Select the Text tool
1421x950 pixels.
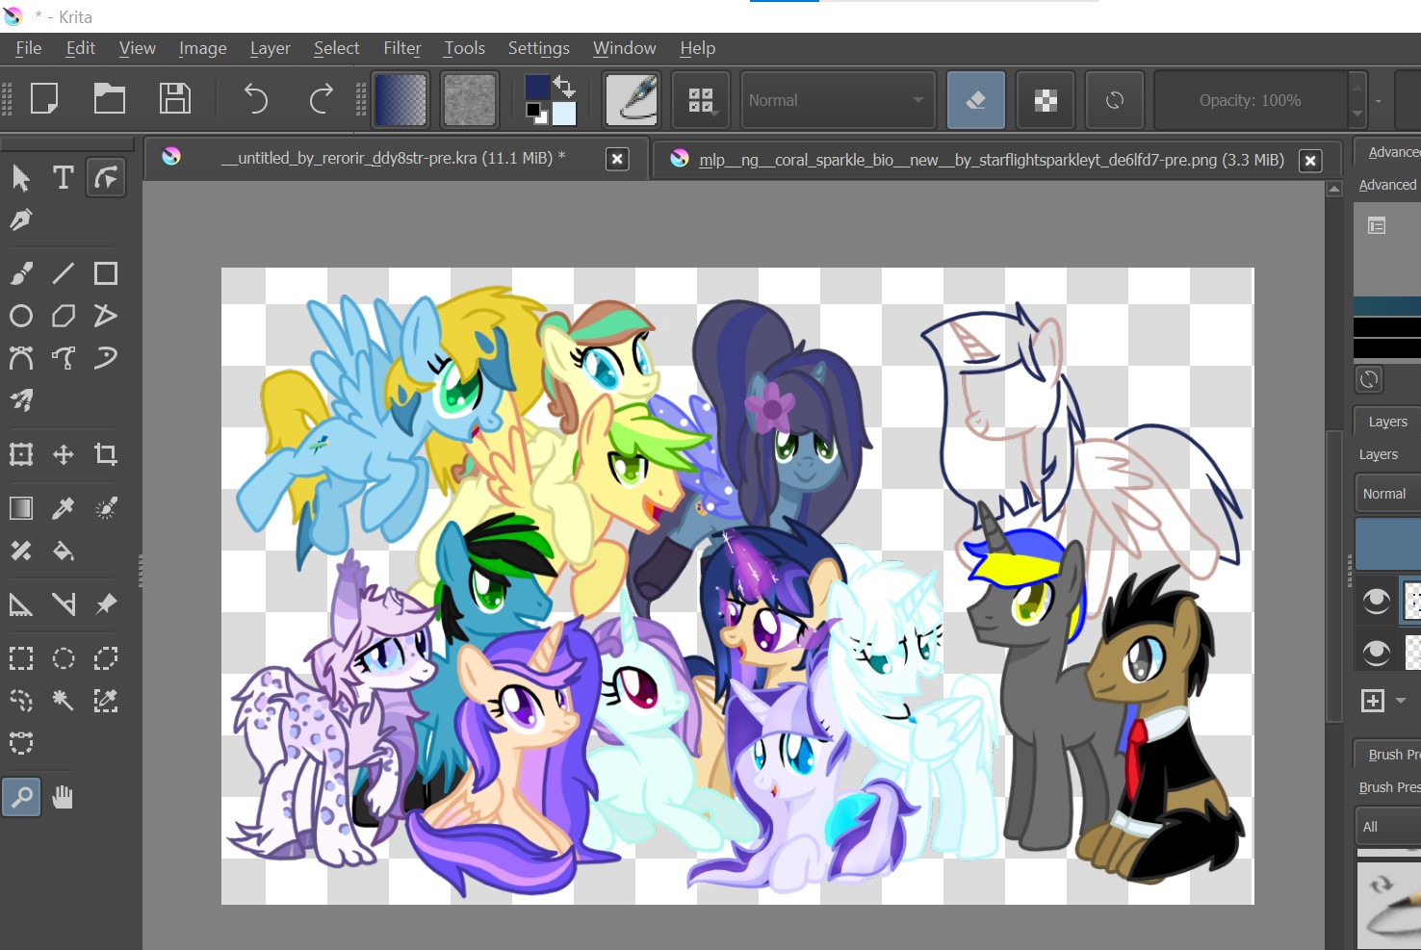[64, 178]
